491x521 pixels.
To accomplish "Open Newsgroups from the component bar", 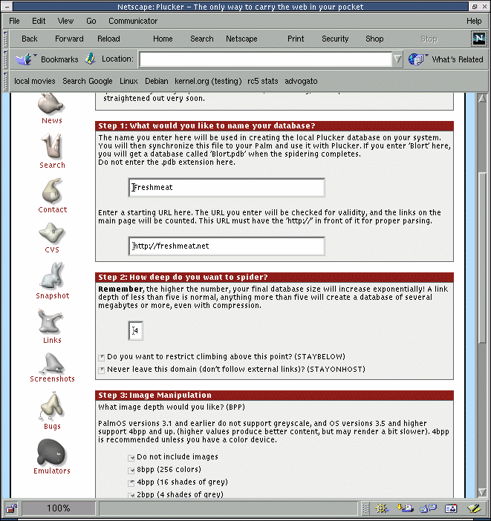I will [x=428, y=508].
